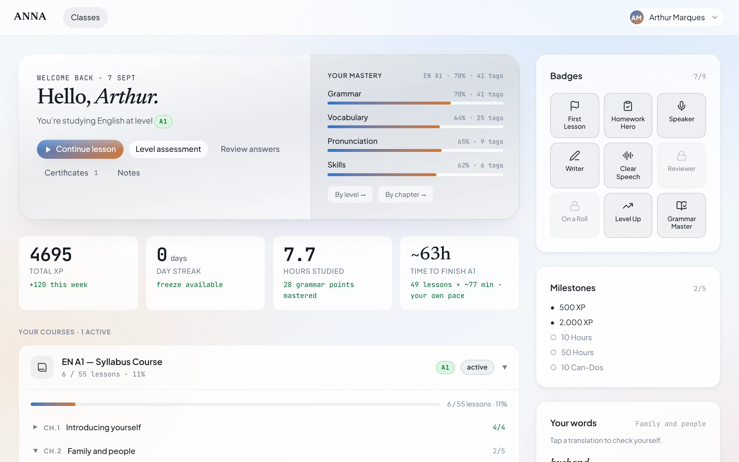Open Certificates section
The image size is (739, 462).
(71, 173)
